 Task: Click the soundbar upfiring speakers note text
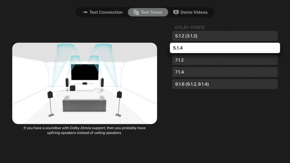point(85,130)
